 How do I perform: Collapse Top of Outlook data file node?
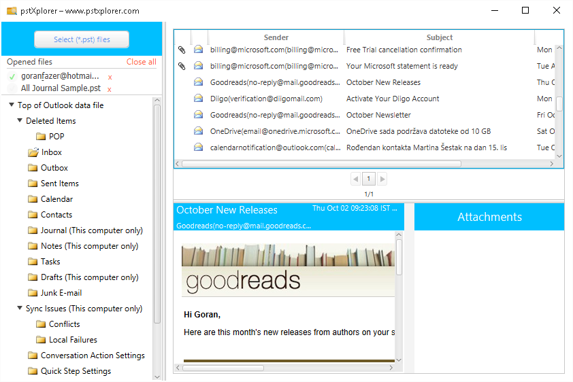click(12, 105)
